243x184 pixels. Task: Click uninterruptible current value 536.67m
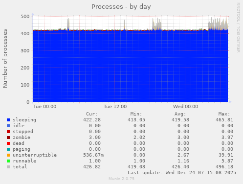pos(93,155)
